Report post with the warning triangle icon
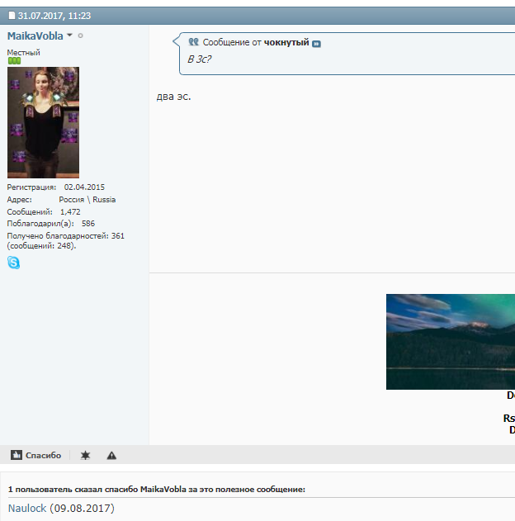 (x=111, y=455)
